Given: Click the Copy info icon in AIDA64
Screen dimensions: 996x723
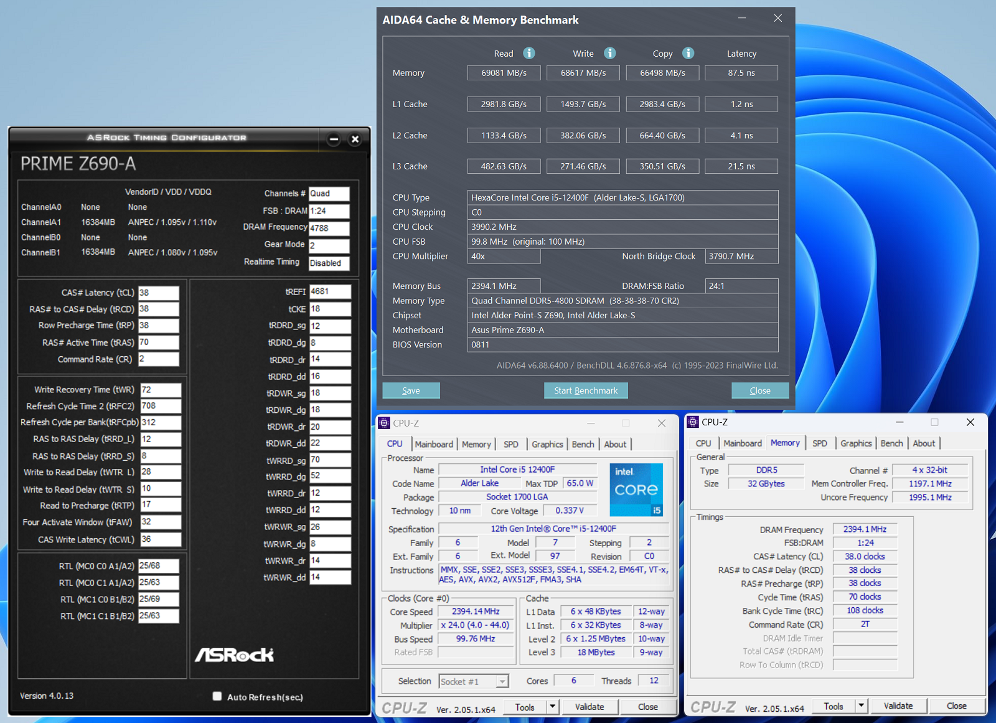Looking at the screenshot, I should pyautogui.click(x=688, y=53).
